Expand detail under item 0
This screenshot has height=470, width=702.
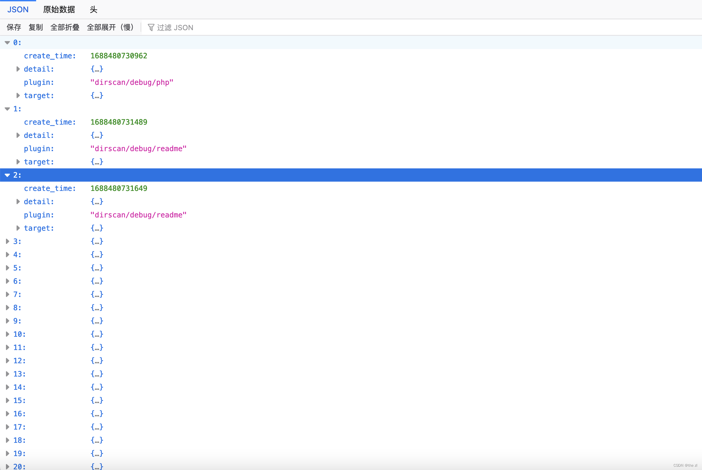point(18,69)
